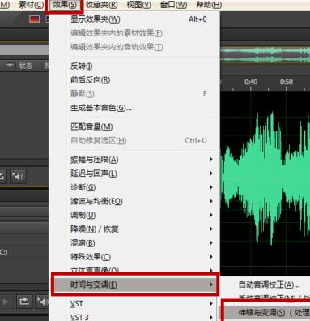Viewport: 310px width, 321px height.
Task: Expand the 振幅与压限(A) submenu
Action: click(134, 160)
